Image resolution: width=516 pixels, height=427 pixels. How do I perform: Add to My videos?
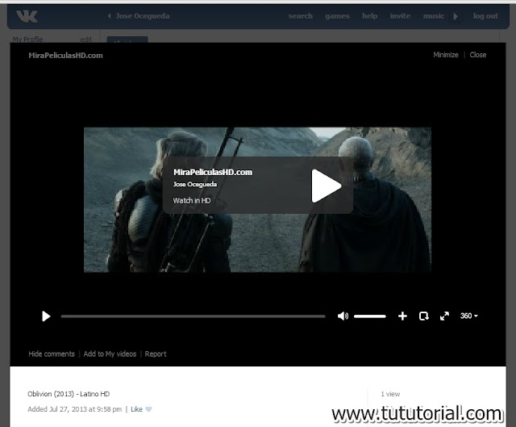[110, 354]
